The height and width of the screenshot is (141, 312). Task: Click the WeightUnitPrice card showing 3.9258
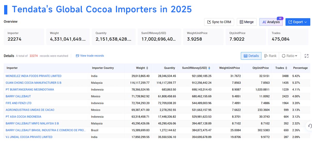pos(203,37)
